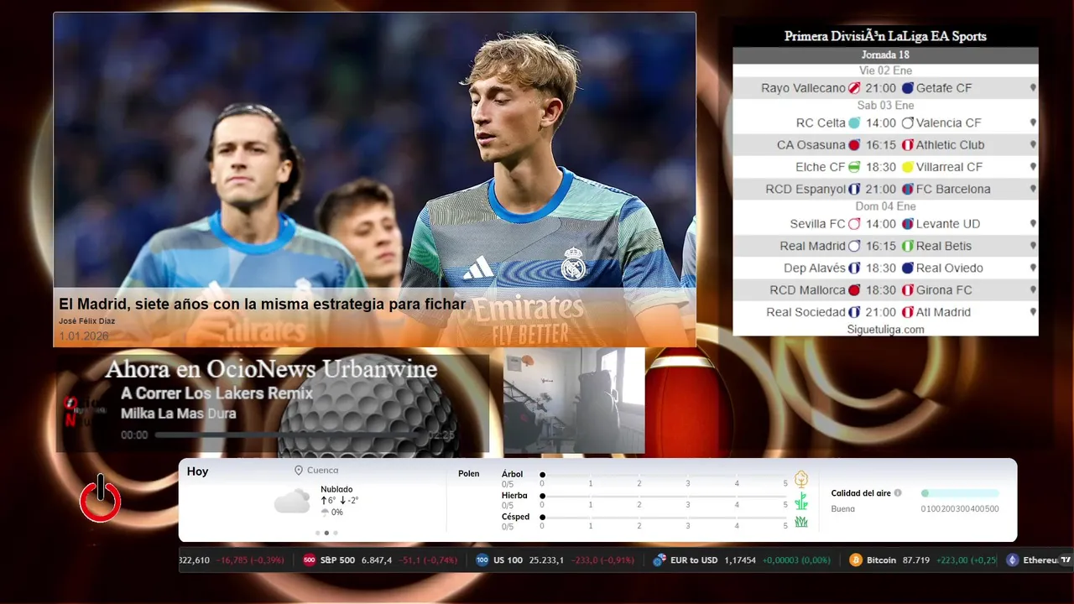Click the yellow Villarreal CF badge

908,167
